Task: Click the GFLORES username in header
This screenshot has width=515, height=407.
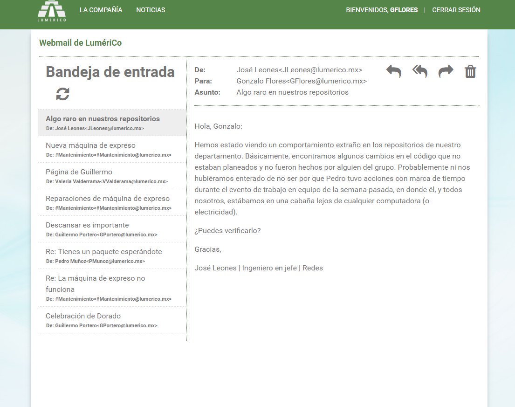Action: (404, 10)
